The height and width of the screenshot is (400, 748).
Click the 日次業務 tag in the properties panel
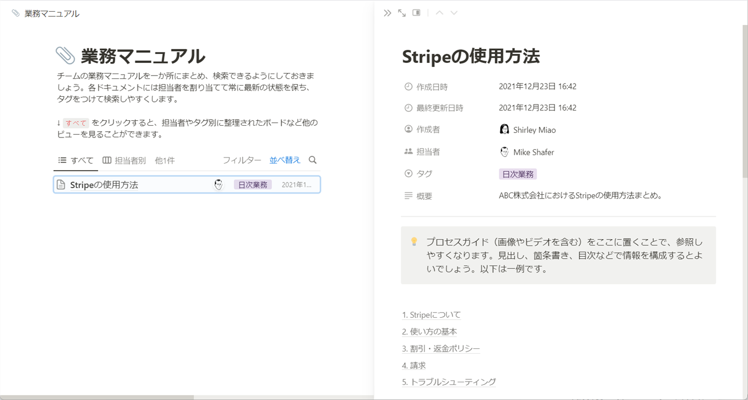pyautogui.click(x=518, y=174)
